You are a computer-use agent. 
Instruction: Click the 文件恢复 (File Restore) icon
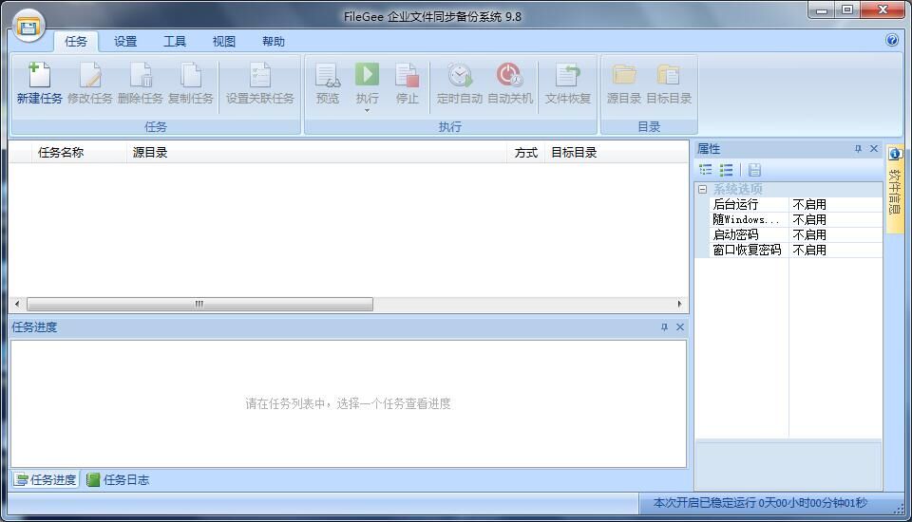[x=568, y=75]
